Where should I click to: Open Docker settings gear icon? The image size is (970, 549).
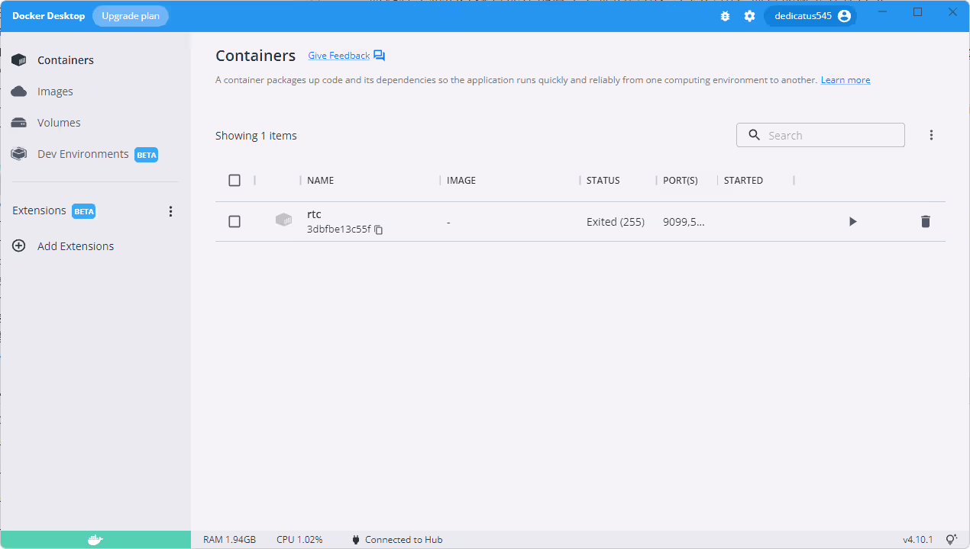[x=749, y=16]
